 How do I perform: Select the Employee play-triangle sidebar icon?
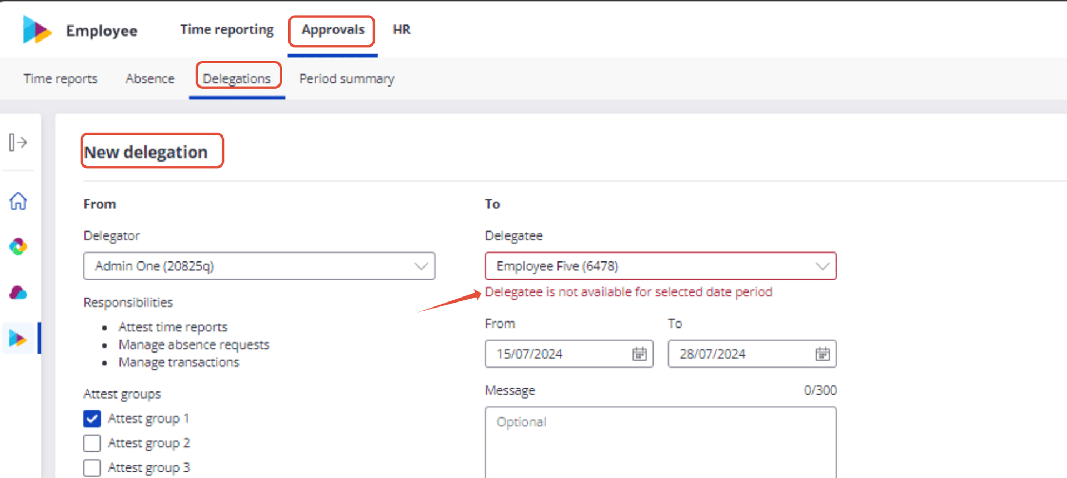[18, 339]
